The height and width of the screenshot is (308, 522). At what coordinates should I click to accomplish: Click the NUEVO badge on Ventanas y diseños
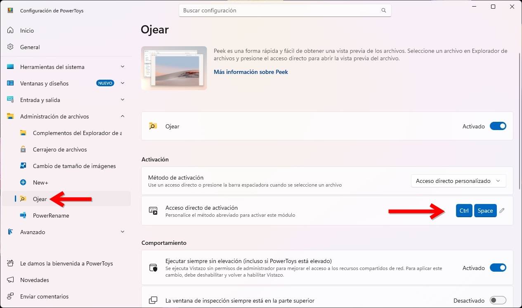105,83
